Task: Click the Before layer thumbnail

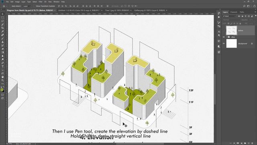Action: tap(231, 31)
